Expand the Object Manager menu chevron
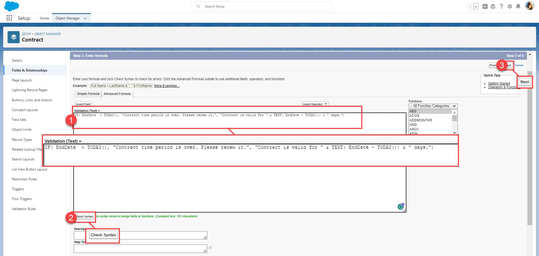This screenshot has width=539, height=256. [x=85, y=18]
